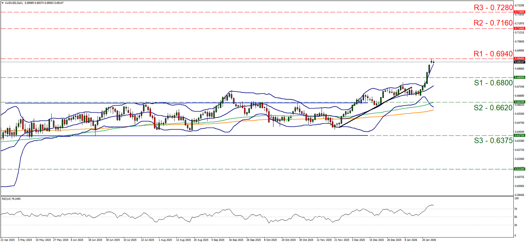Click the 0.71975 price axis value
Screen dimensions: 526x243
(520, 24)
